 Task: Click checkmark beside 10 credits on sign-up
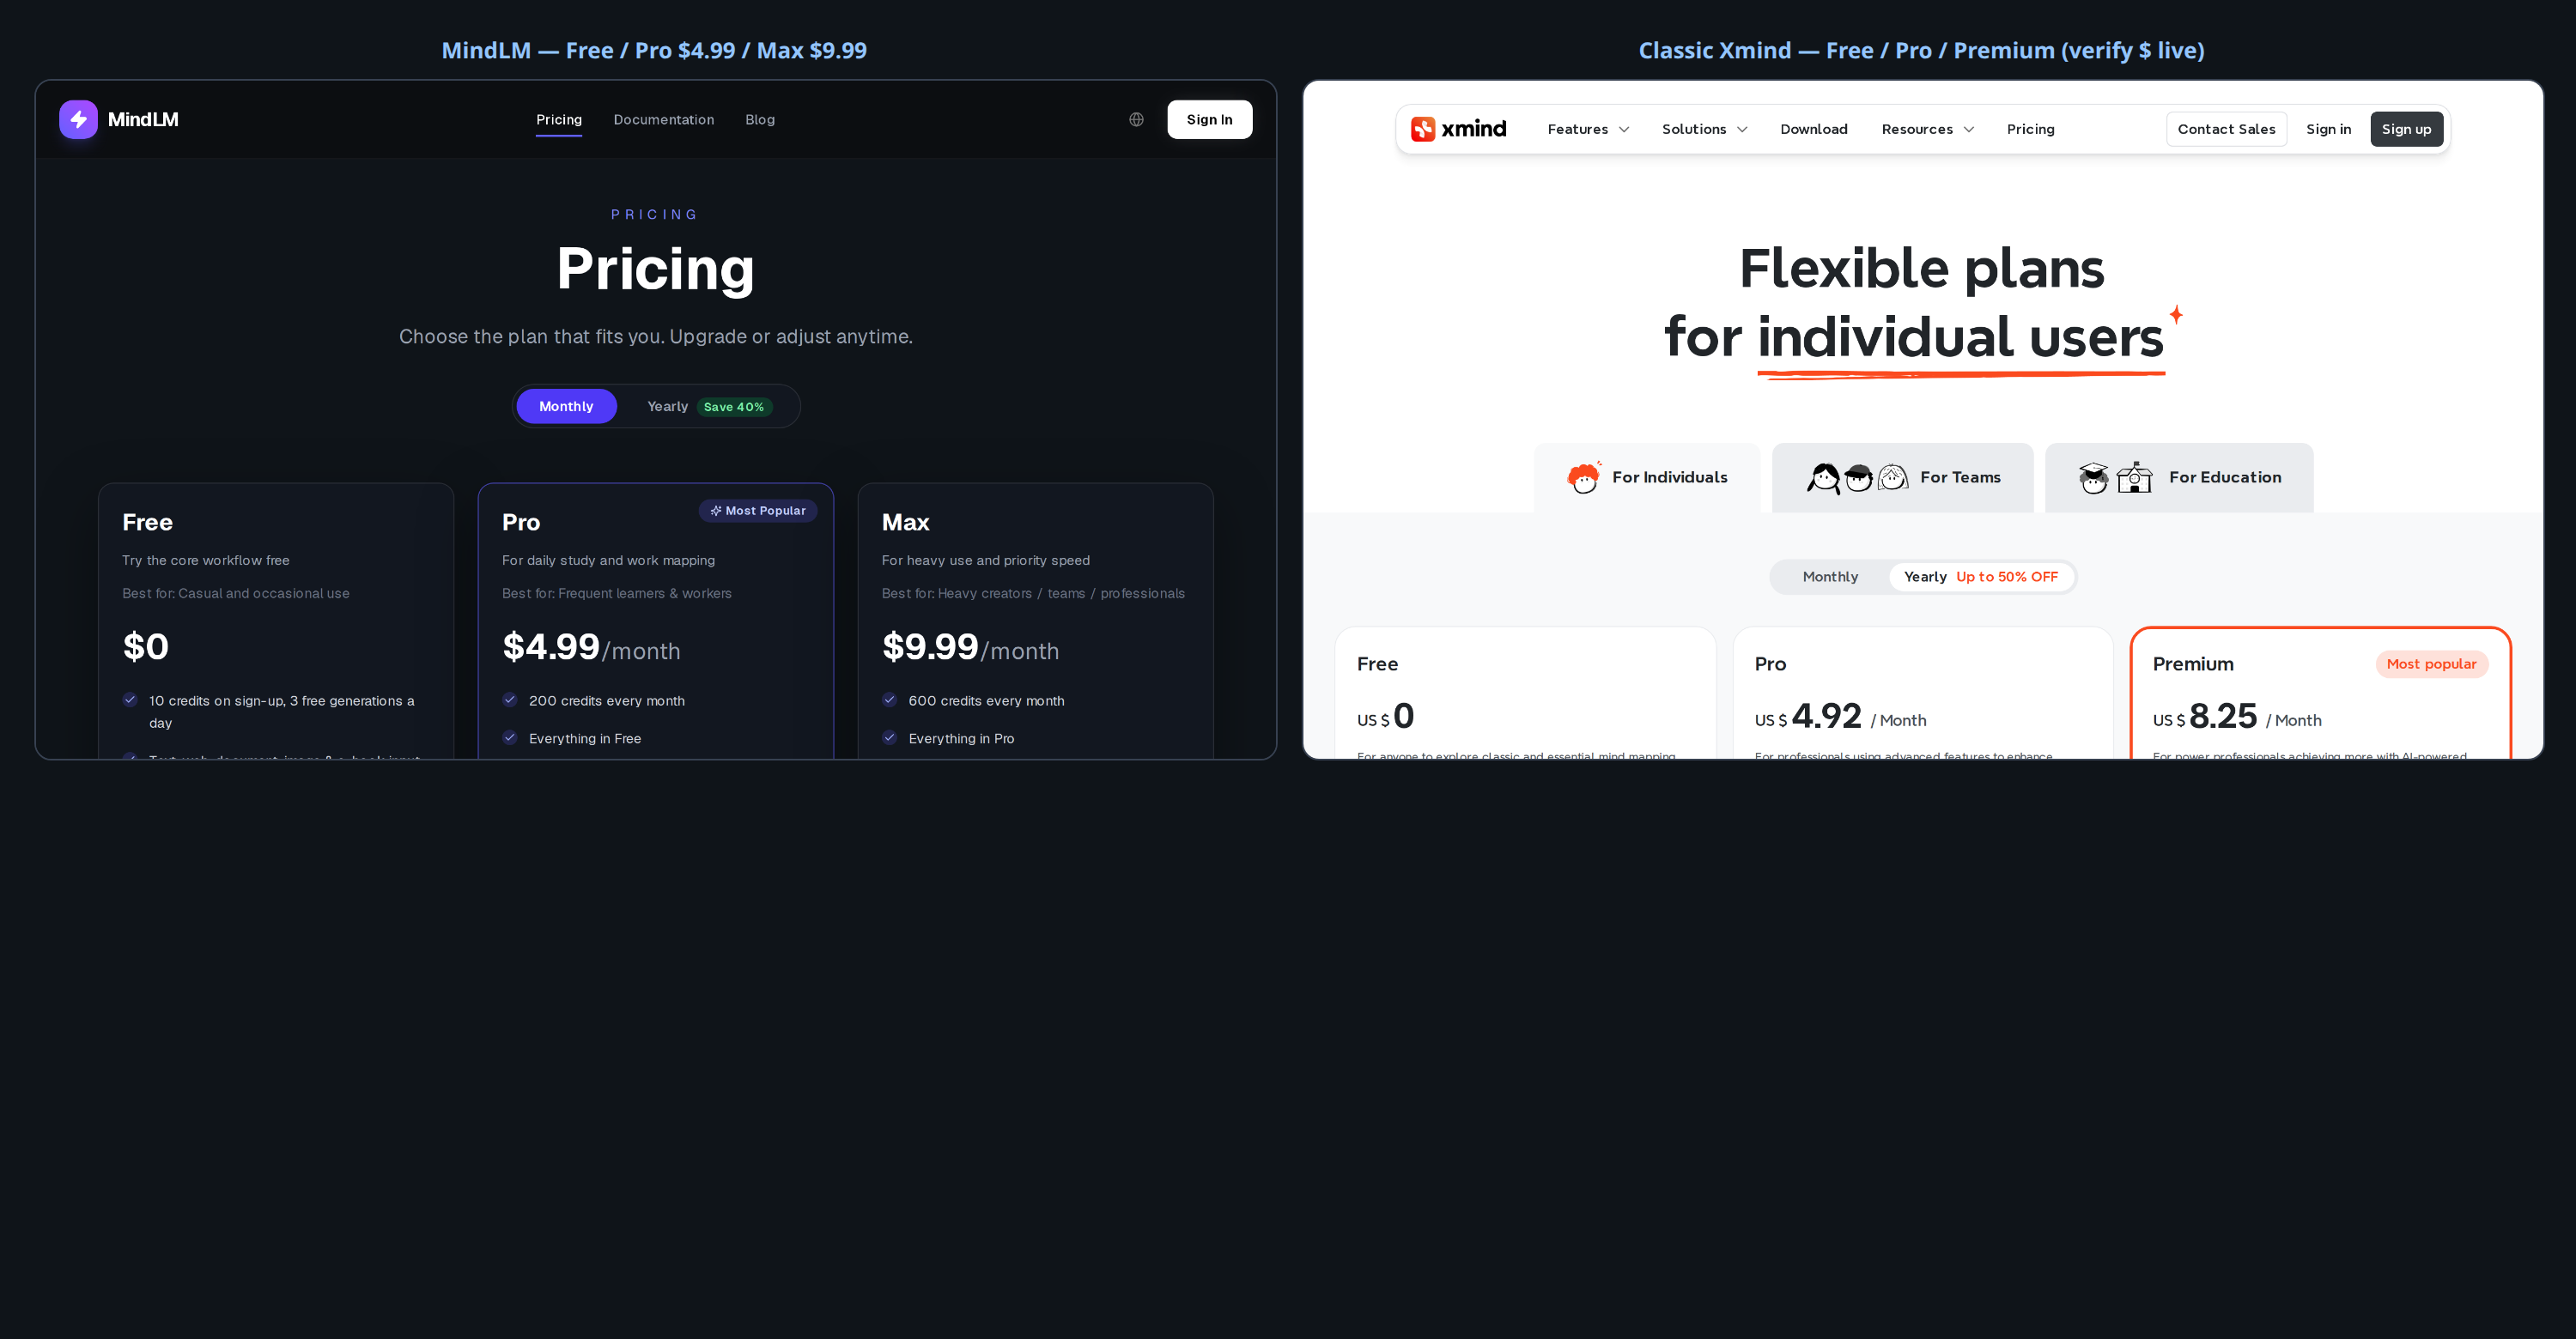pos(130,700)
